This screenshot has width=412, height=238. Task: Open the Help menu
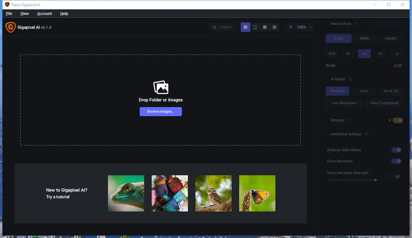[64, 14]
